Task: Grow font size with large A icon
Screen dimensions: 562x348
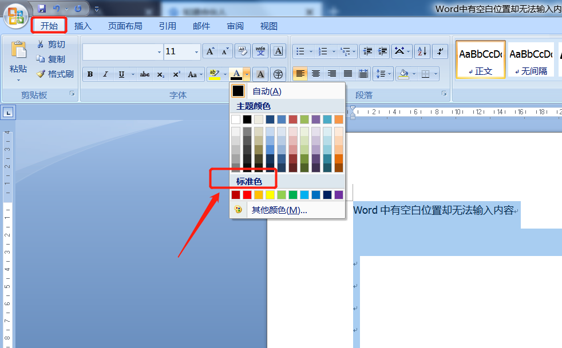Action: coord(211,51)
